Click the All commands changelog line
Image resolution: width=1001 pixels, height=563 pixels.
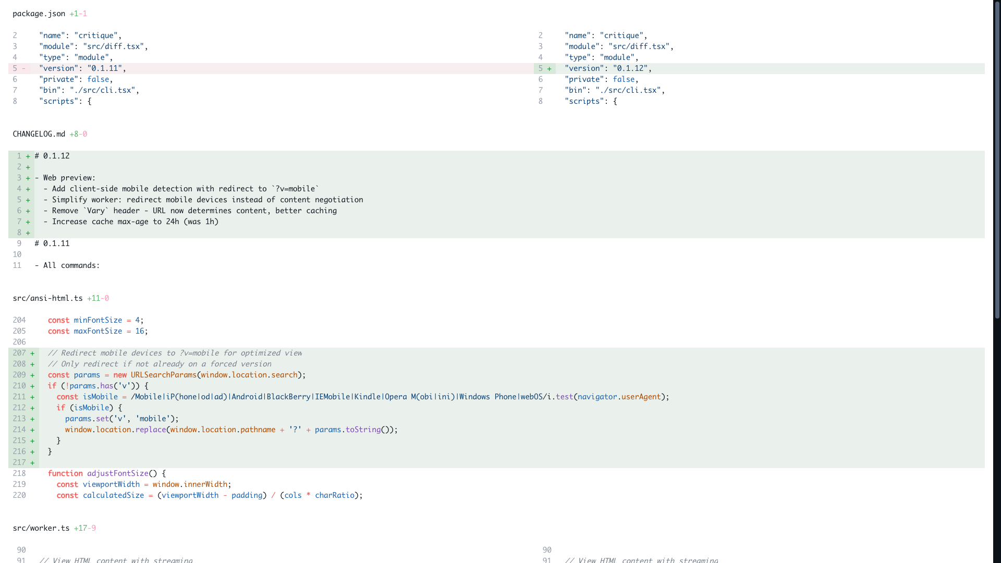(x=67, y=265)
